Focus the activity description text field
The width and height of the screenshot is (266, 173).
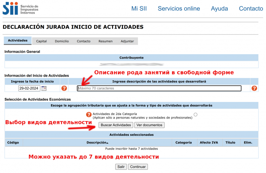click(x=159, y=88)
